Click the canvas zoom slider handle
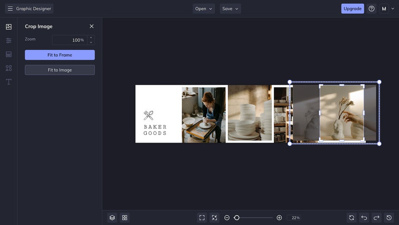Viewport: 399px width, 225px height. [237, 218]
